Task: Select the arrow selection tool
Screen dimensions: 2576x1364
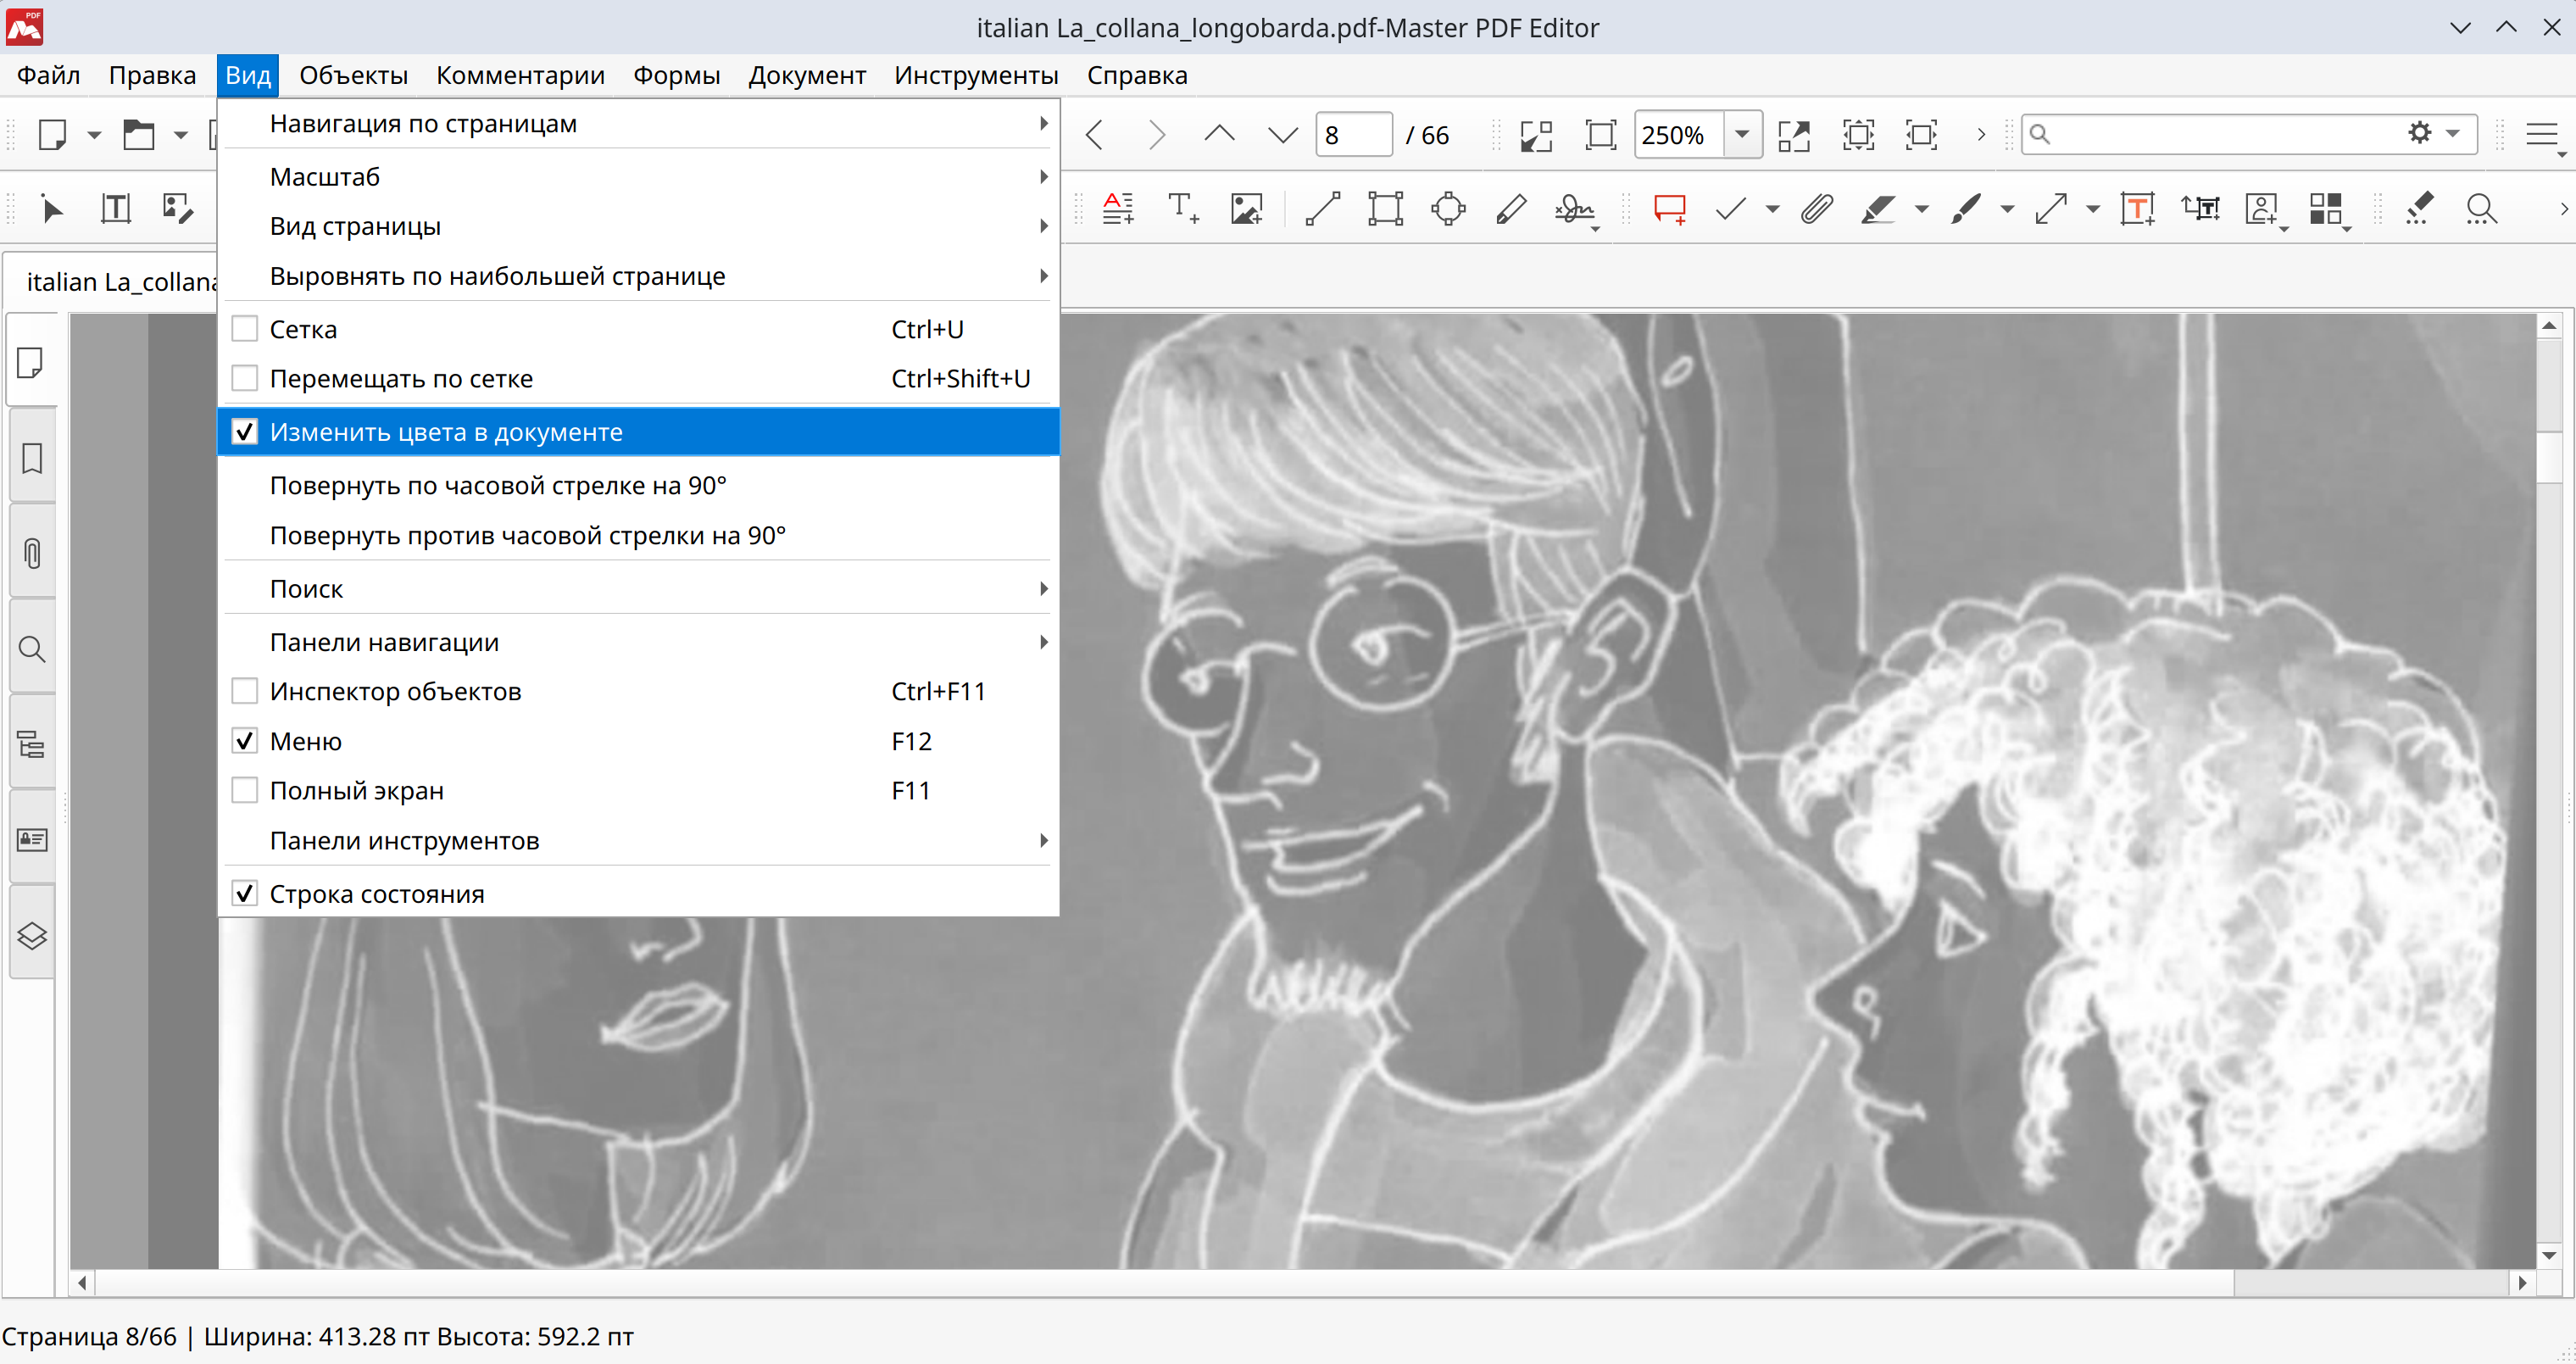Action: tap(52, 209)
